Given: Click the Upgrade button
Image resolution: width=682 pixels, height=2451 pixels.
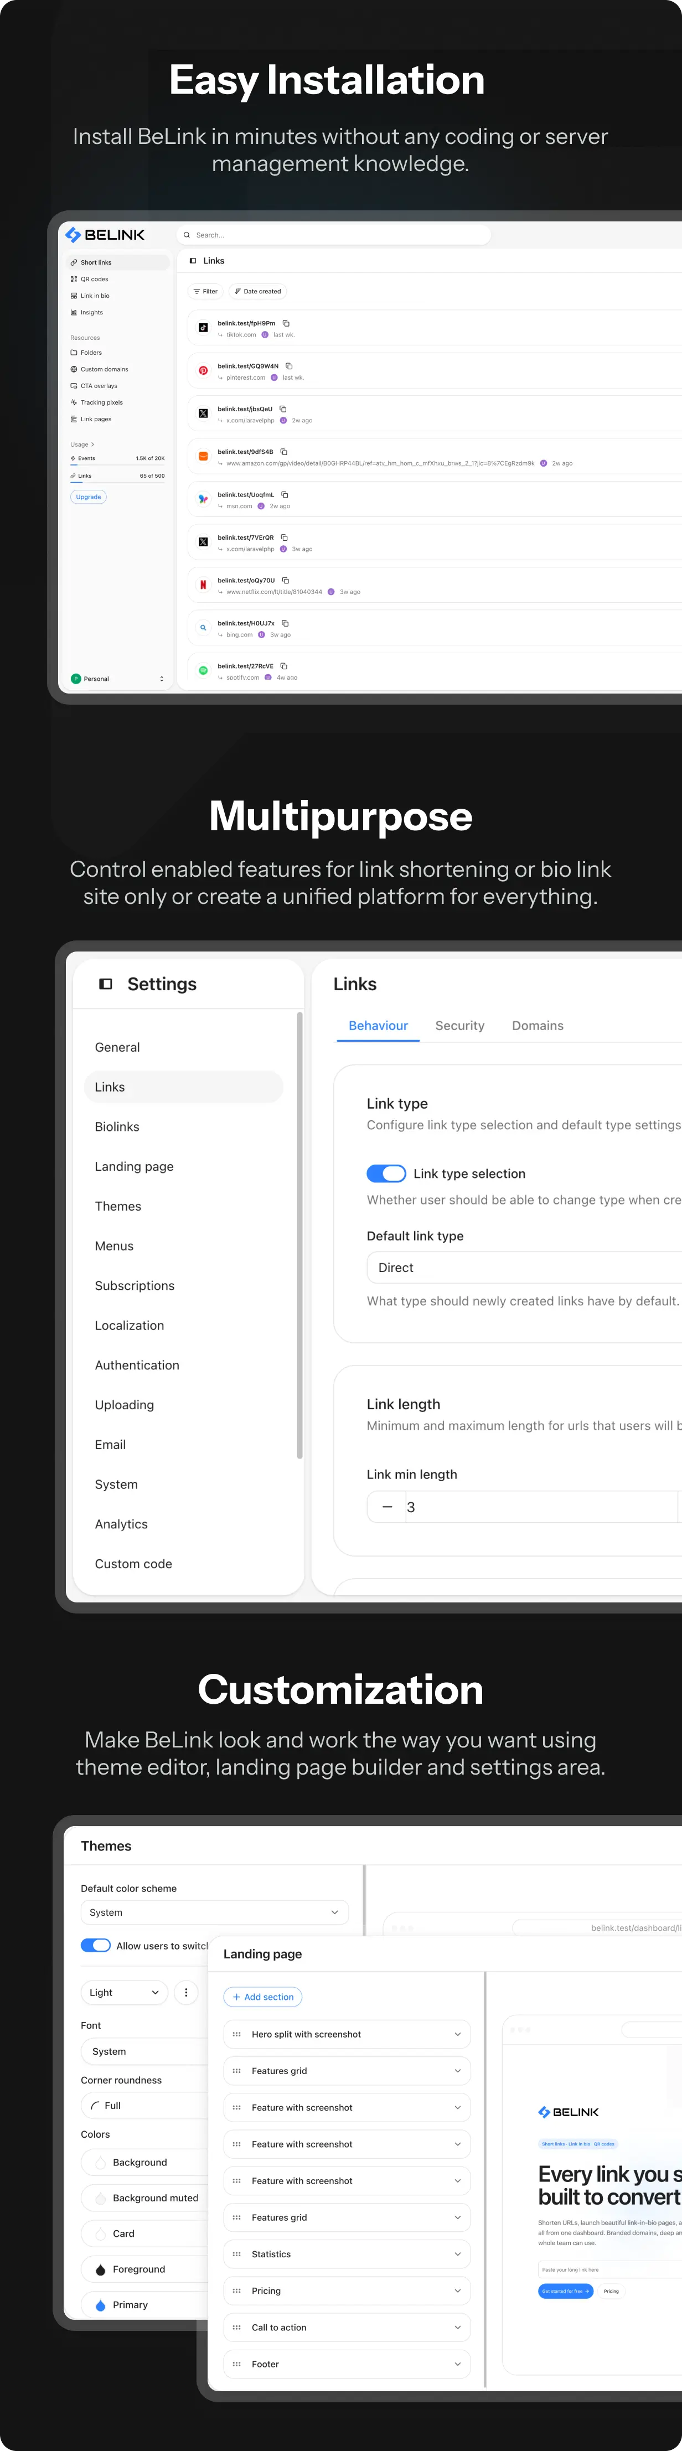Looking at the screenshot, I should 89,497.
